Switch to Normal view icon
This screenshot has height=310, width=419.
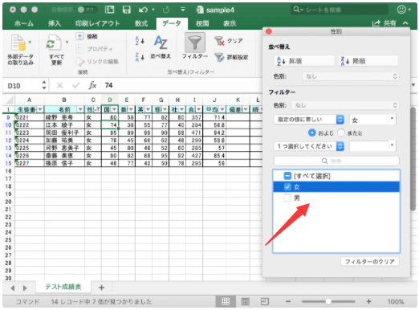tap(226, 302)
